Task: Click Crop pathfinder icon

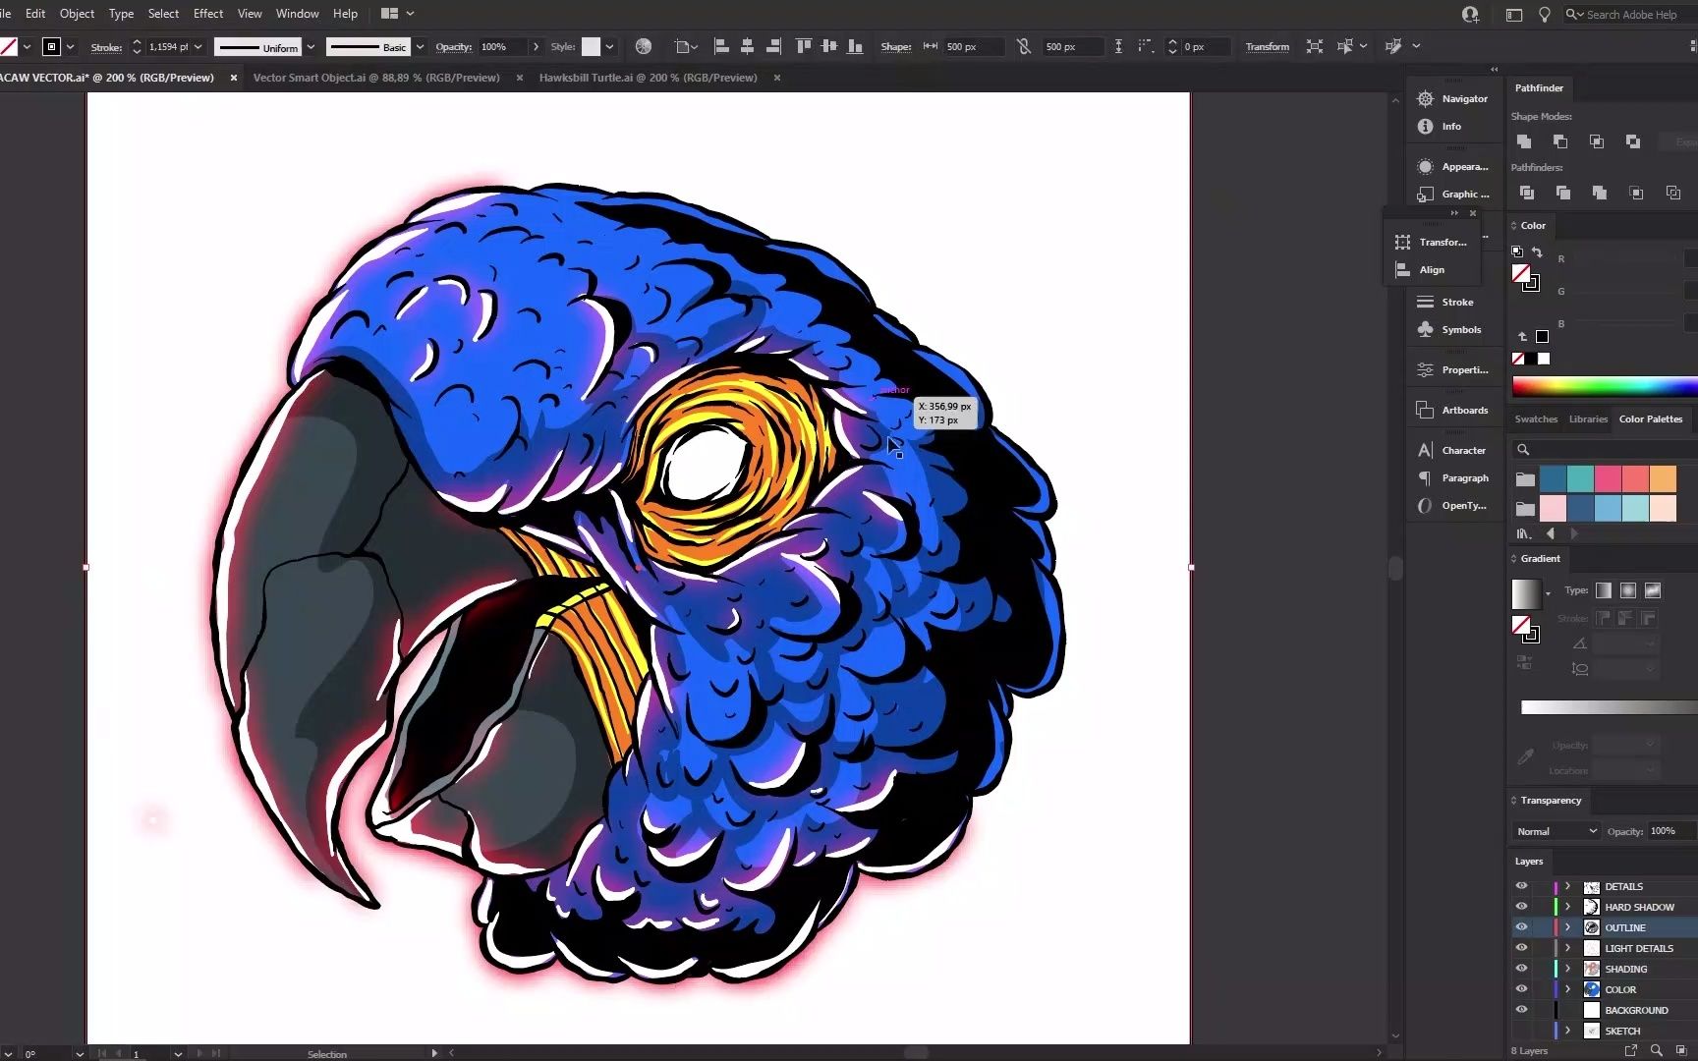Action: point(1636,193)
